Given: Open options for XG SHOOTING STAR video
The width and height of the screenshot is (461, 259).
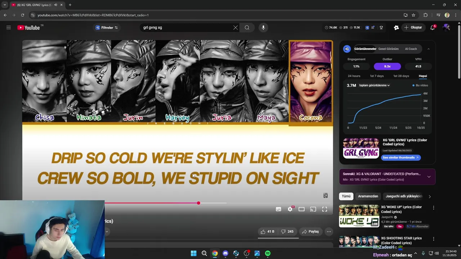Looking at the screenshot, I should tap(434, 239).
